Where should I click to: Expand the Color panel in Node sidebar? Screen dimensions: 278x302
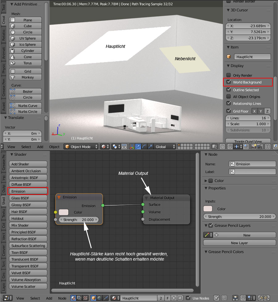point(206,181)
